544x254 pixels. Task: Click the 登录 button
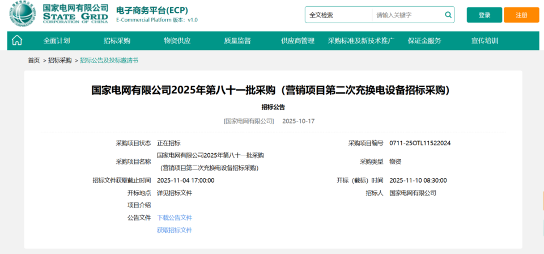pos(484,15)
